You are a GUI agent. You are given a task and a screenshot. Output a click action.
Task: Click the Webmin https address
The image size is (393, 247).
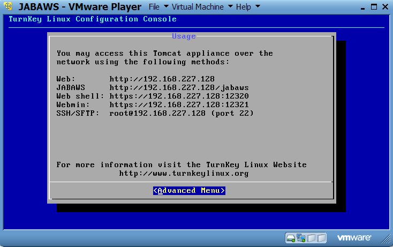point(179,104)
